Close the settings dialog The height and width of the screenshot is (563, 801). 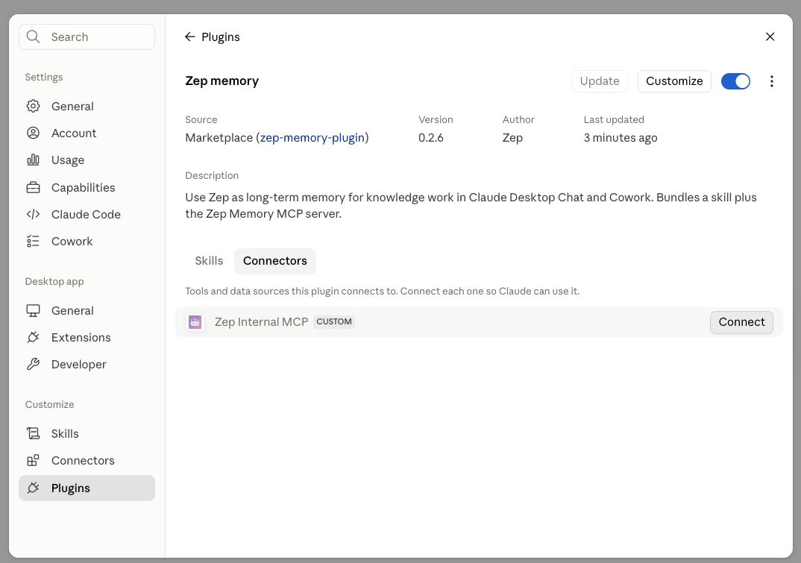pyautogui.click(x=770, y=37)
